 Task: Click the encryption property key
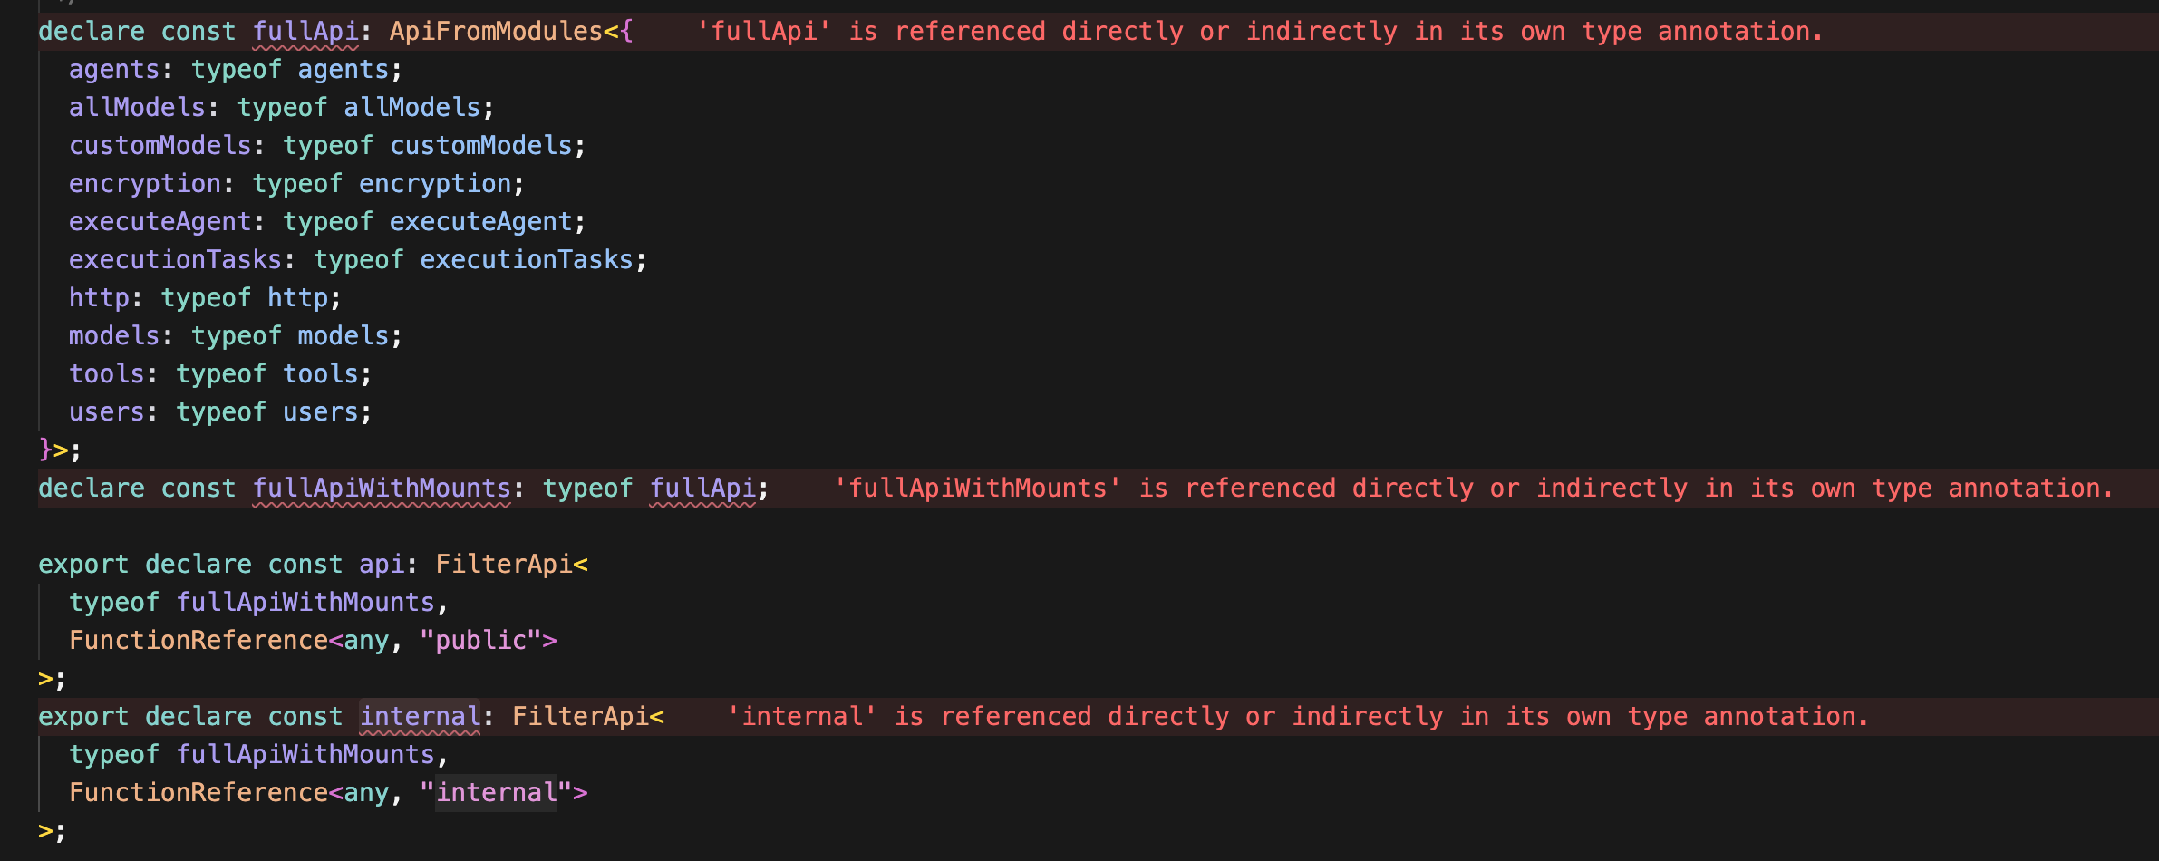pos(145,184)
